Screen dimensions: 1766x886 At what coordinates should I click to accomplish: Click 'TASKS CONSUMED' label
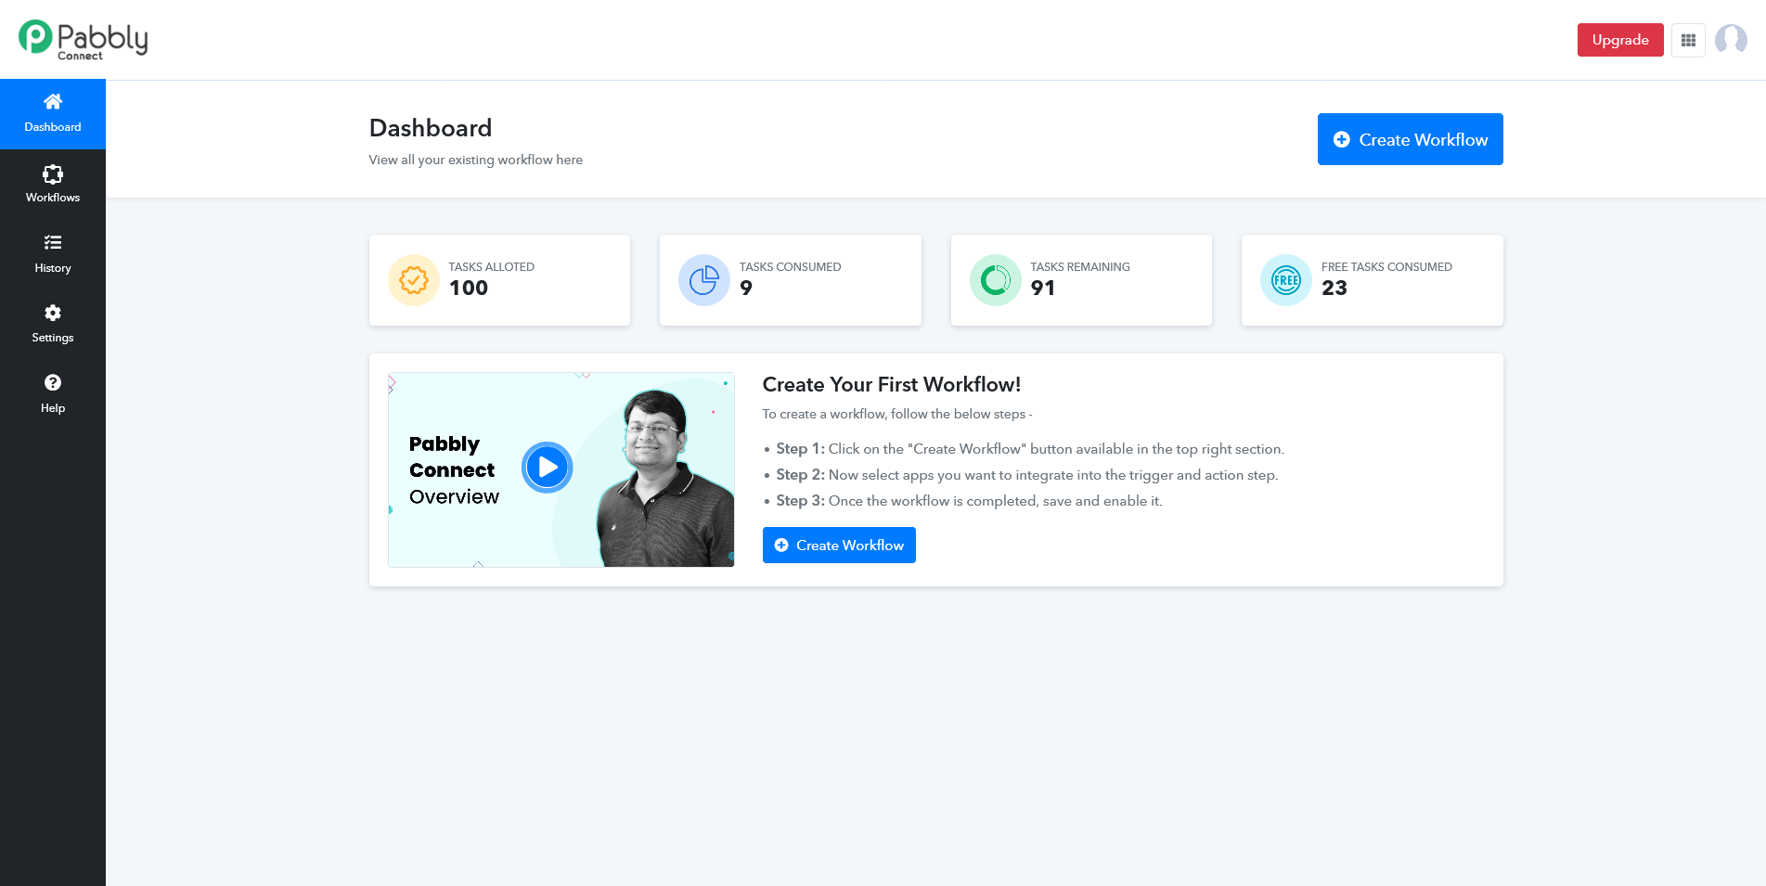click(790, 267)
